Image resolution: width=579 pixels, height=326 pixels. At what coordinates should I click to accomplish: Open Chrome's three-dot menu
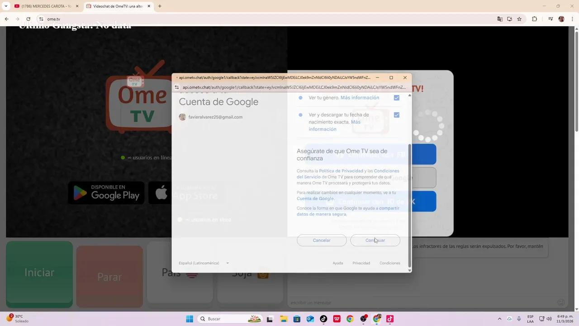[x=573, y=19]
